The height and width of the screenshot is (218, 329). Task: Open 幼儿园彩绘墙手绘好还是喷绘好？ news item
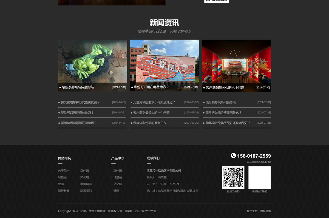click(x=228, y=123)
